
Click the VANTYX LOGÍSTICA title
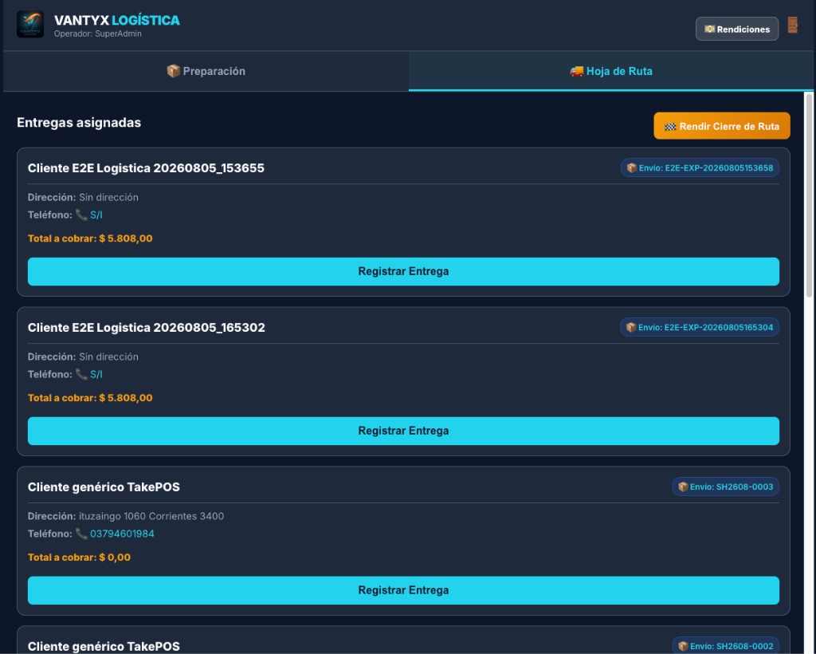click(x=117, y=20)
